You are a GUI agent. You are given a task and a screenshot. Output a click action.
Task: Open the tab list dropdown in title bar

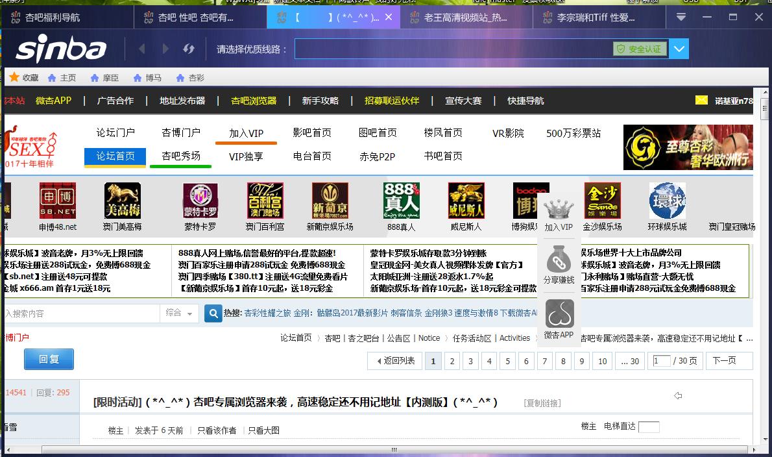681,18
